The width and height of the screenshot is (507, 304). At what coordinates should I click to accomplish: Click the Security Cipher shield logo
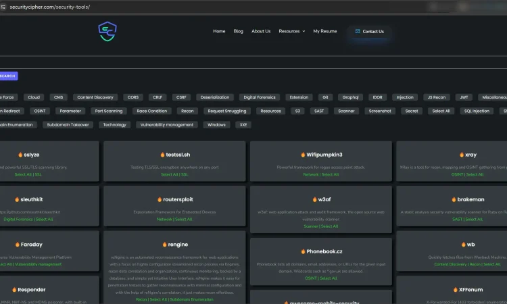tap(107, 31)
